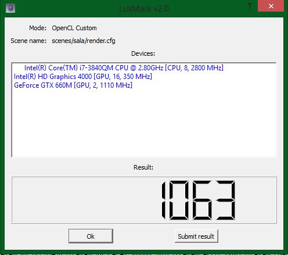Click the scenes/sala/render.cfg scene name text
The image size is (288, 255).
pyautogui.click(x=84, y=41)
